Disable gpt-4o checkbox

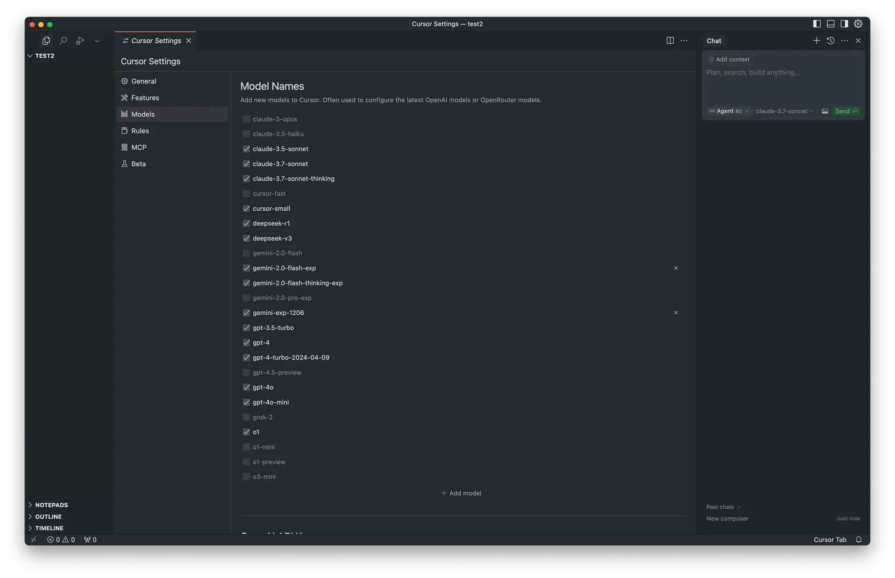(246, 387)
